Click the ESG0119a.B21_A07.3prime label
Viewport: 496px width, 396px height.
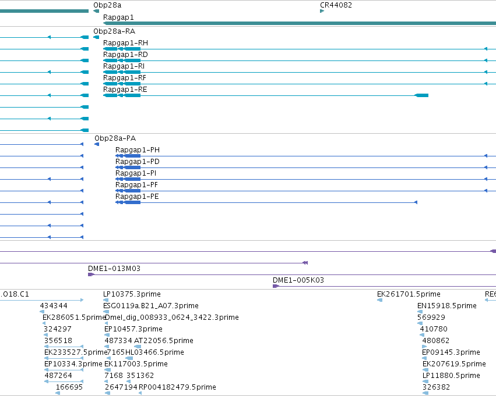point(151,306)
